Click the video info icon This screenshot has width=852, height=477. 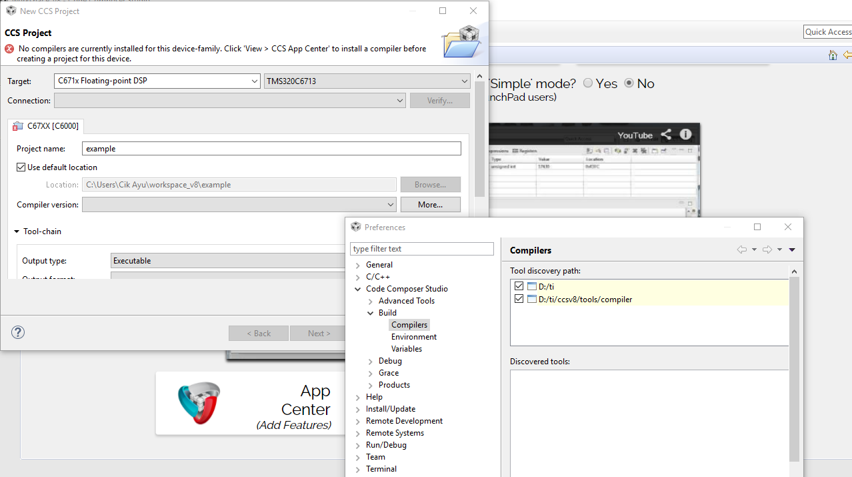pos(685,134)
